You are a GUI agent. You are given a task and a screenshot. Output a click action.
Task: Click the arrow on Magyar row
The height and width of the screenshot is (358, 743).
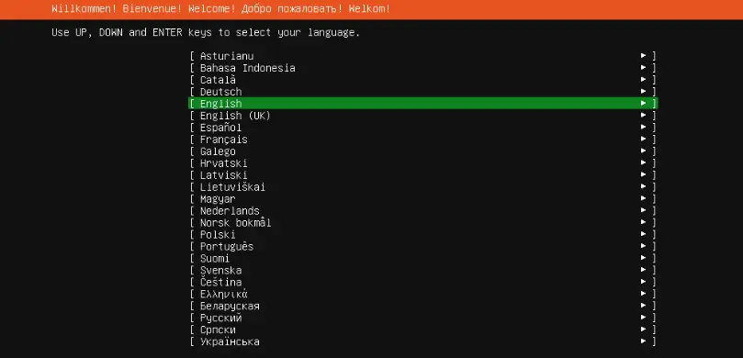(643, 198)
